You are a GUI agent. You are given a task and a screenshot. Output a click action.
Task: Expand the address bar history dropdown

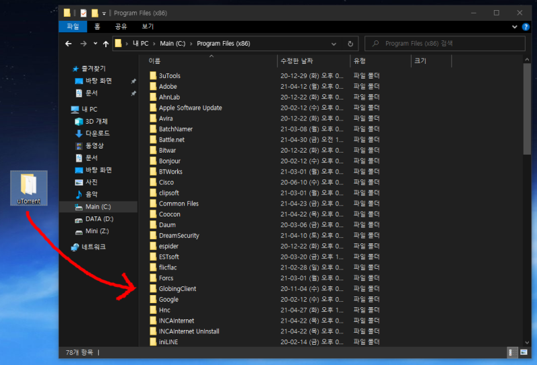tap(334, 44)
